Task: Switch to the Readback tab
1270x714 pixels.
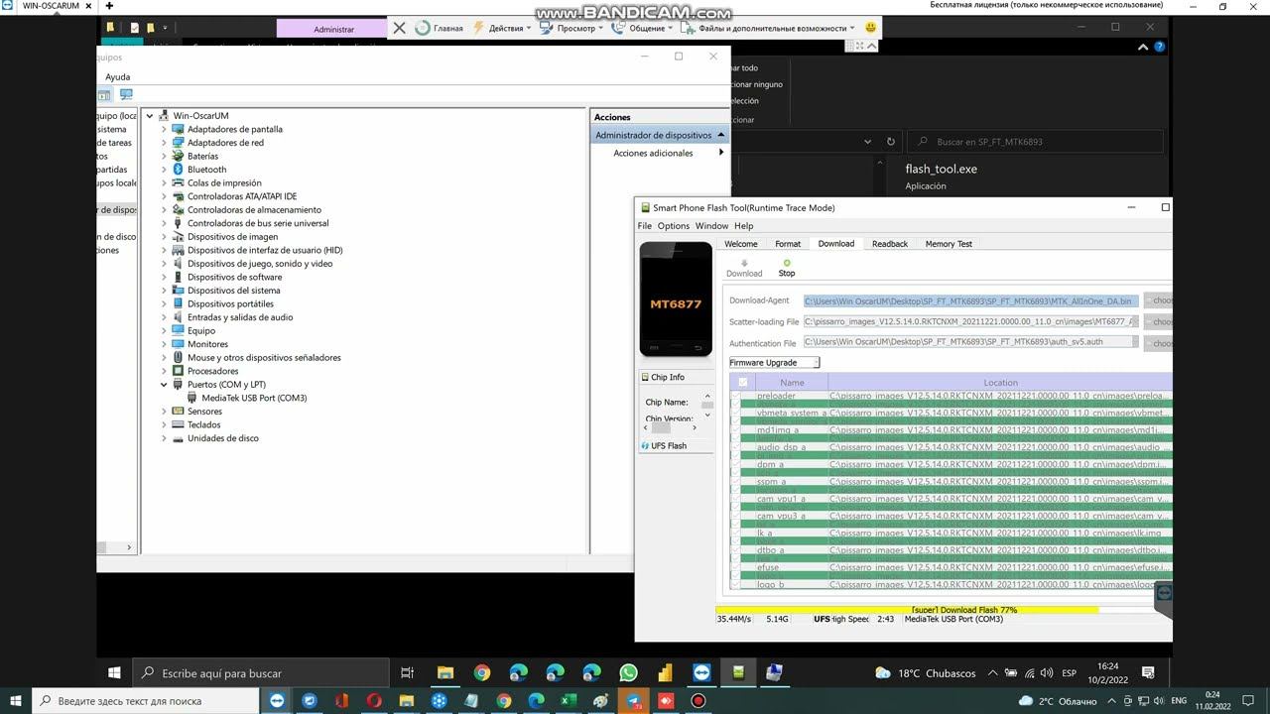Action: point(890,244)
